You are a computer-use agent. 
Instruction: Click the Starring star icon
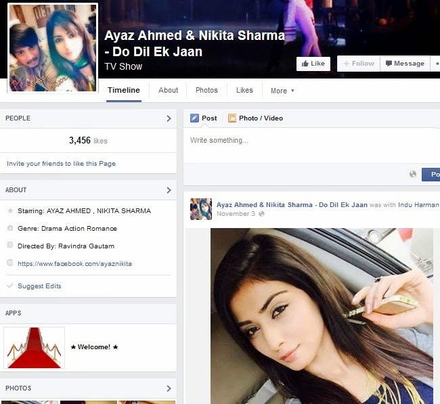[x=10, y=210]
